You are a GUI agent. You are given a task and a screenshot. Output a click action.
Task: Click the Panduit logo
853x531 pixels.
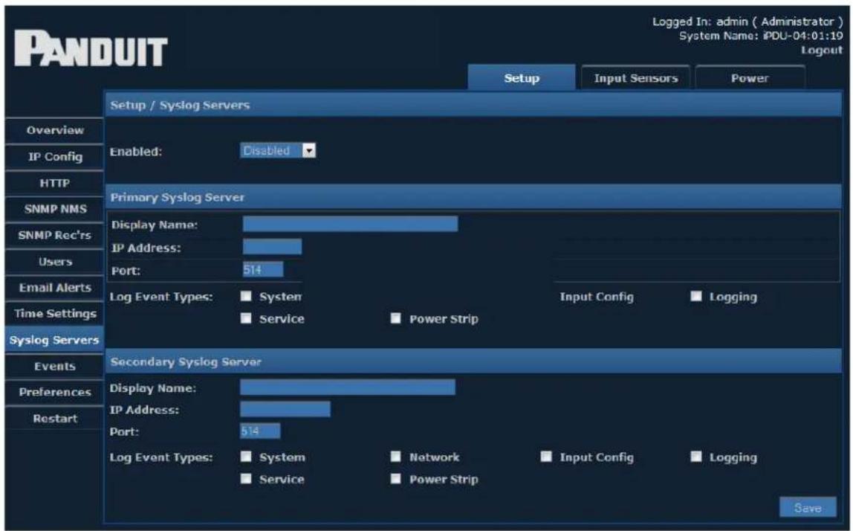[x=91, y=49]
